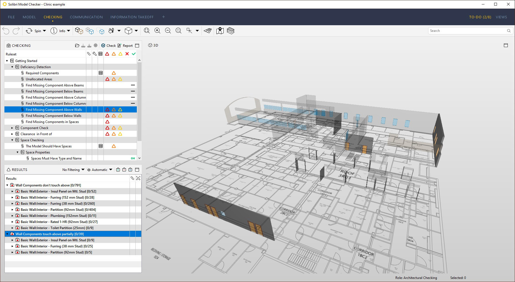Click the set-to-selection-basket boxes icon
The width and height of the screenshot is (515, 282).
tap(79, 31)
